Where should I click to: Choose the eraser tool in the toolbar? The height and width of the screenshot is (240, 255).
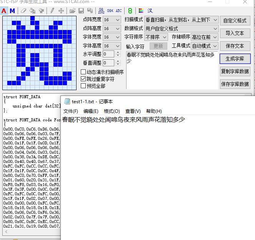coord(23,11)
